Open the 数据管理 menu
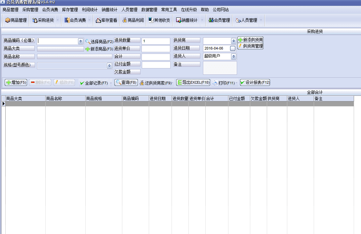The width and height of the screenshot is (361, 234). coord(149,10)
